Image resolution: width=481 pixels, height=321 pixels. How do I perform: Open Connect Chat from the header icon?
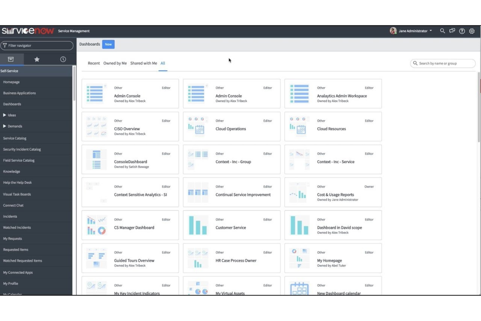pos(452,31)
